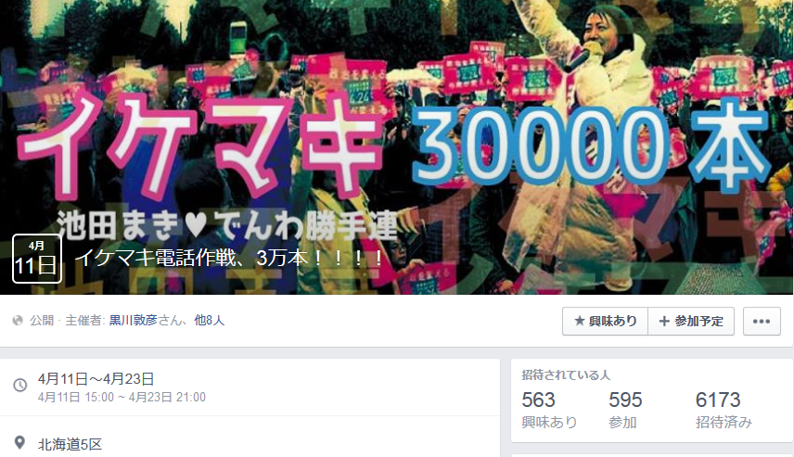Click the detailed time row 15:00～21:00

pos(122,398)
